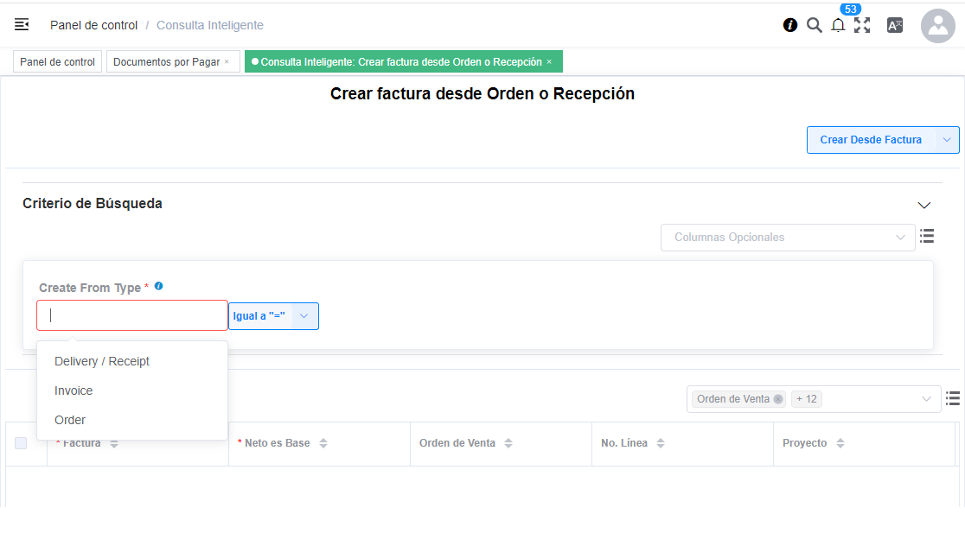This screenshot has width=965, height=546.
Task: Click the language translation icon
Action: [x=895, y=25]
